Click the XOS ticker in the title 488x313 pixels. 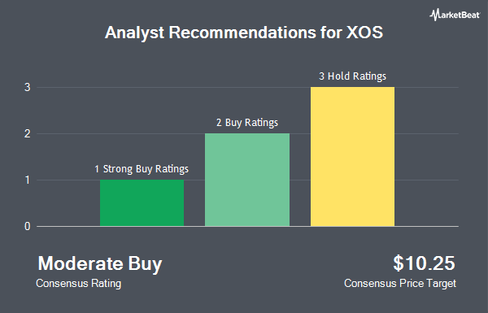click(x=364, y=33)
